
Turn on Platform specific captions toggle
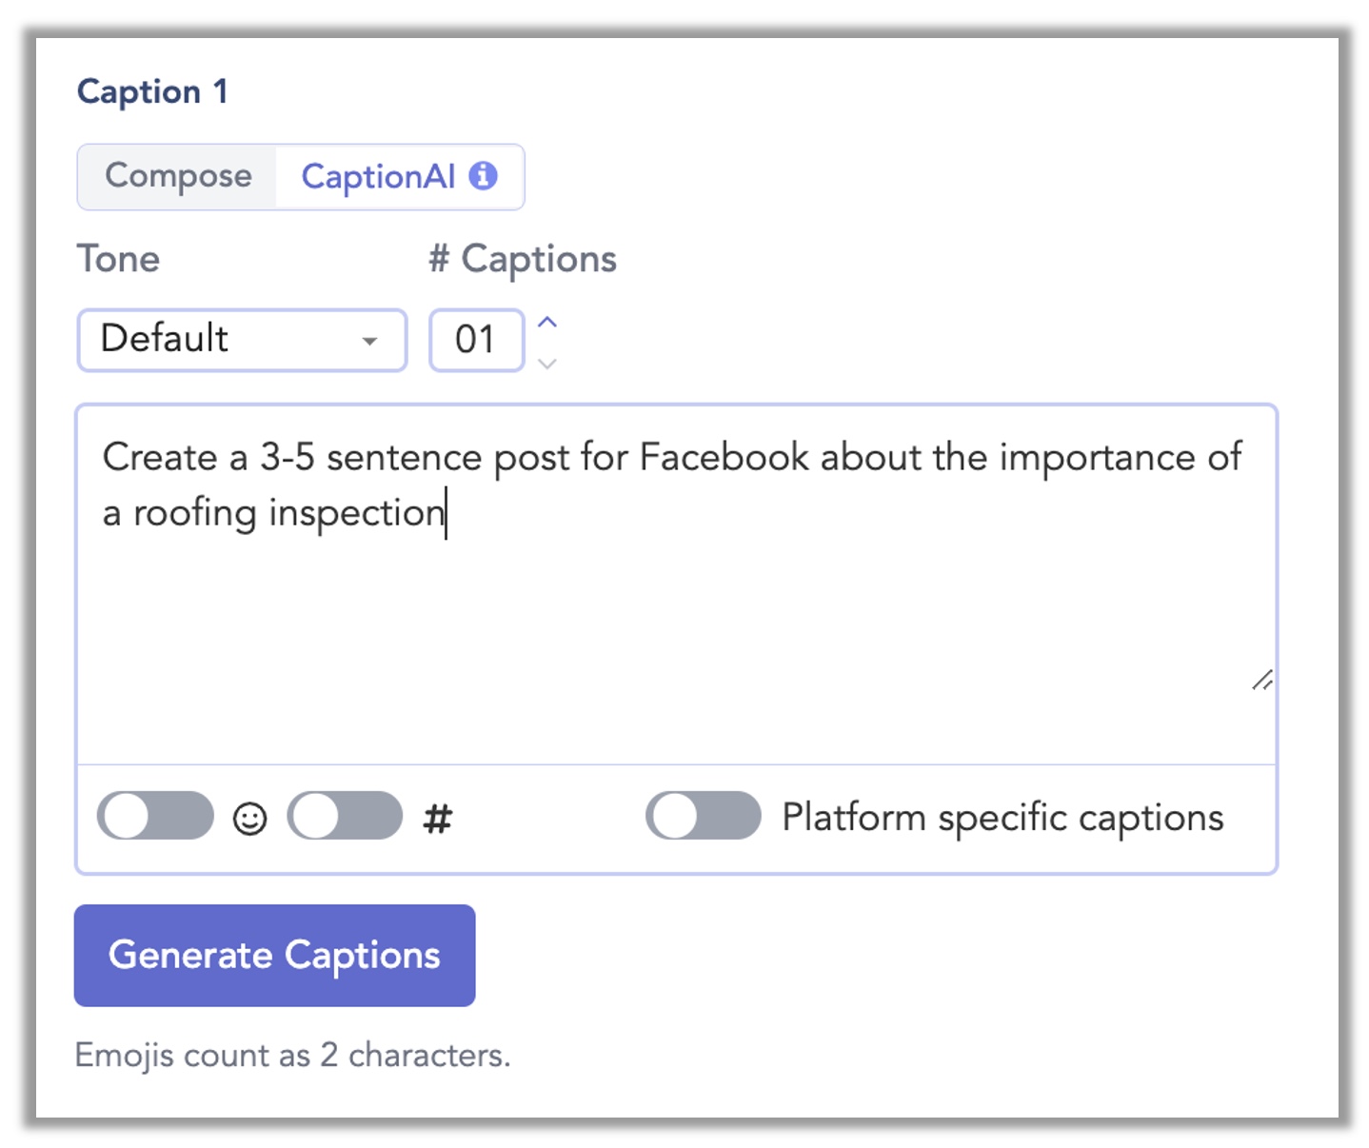coord(704,816)
